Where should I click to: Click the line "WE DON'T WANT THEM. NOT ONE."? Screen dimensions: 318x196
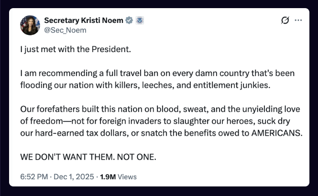pyautogui.click(x=88, y=157)
